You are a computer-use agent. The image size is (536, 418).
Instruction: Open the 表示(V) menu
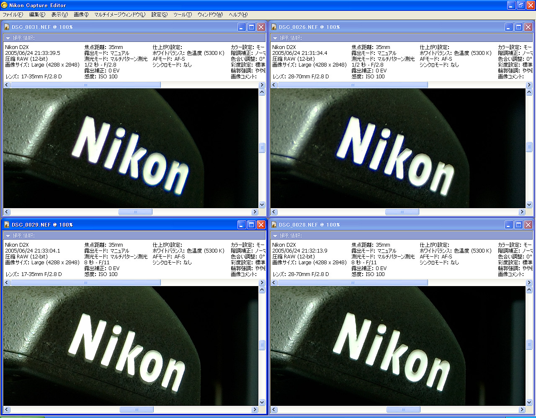click(59, 15)
